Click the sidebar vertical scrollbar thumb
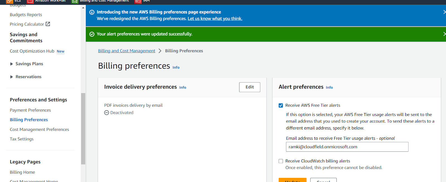The height and width of the screenshot is (182, 446). [83, 129]
